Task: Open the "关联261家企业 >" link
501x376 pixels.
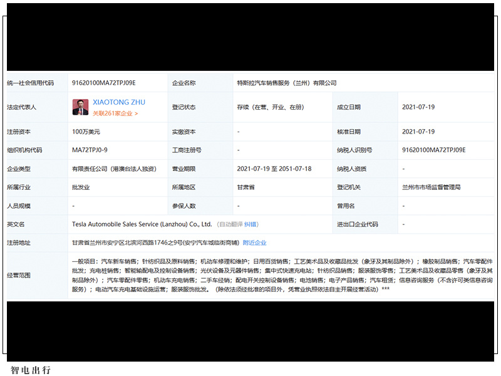Action: coord(115,113)
